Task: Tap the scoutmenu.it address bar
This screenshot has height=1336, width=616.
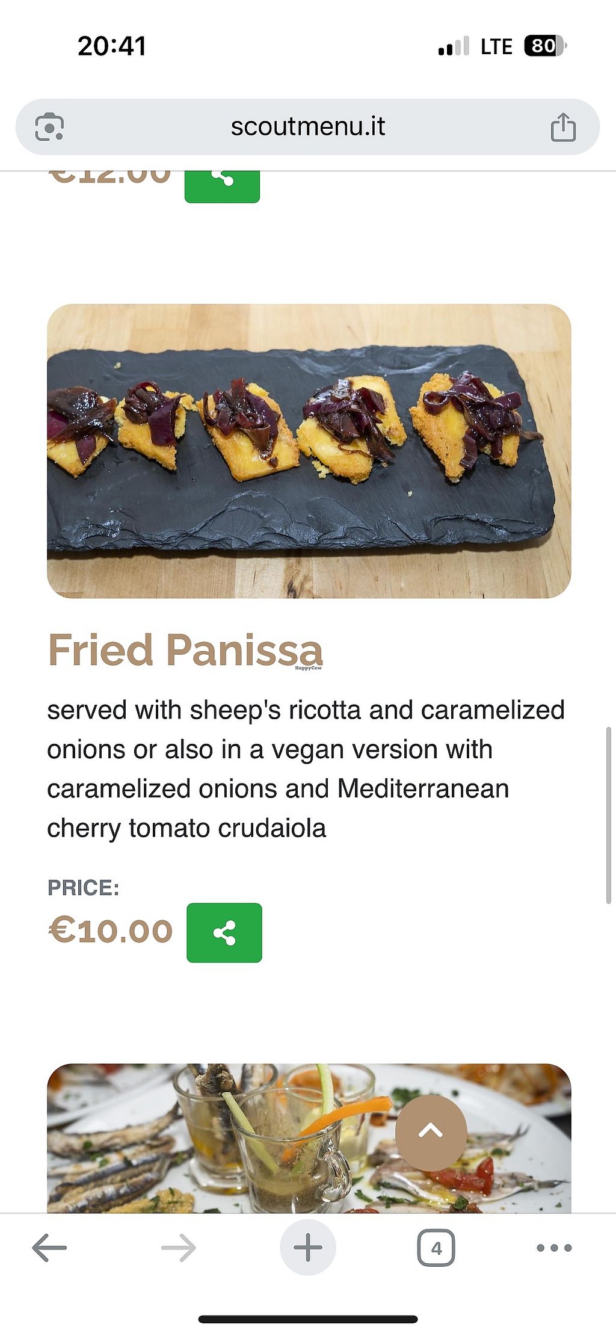Action: point(307,127)
